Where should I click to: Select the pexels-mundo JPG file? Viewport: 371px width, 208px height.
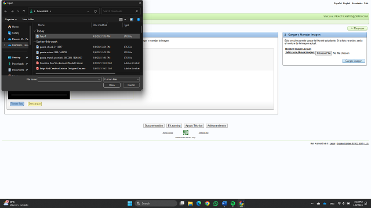pos(88,58)
